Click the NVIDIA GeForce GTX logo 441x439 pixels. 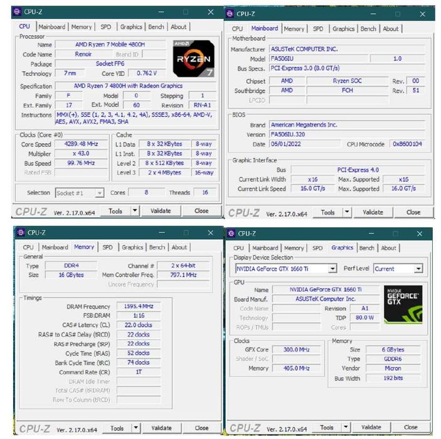click(x=403, y=305)
